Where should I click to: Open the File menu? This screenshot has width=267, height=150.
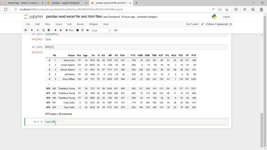coord(28,24)
